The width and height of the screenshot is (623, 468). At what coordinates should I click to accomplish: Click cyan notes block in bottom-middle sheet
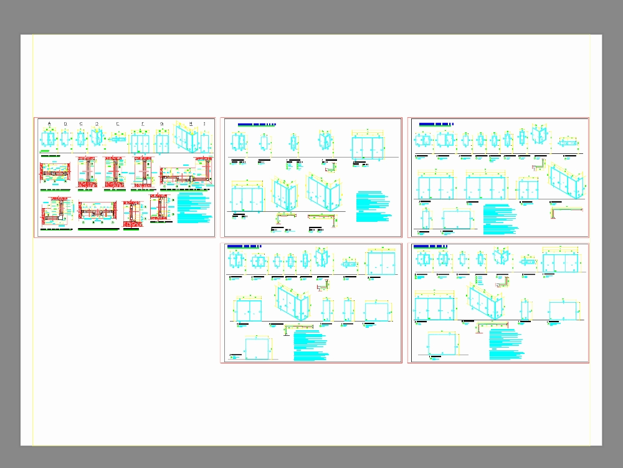pyautogui.click(x=310, y=346)
